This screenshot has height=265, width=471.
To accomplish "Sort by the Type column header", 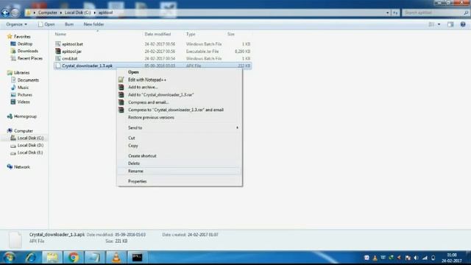I will [191, 35].
